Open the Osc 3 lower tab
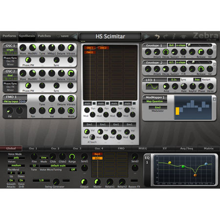Screen dimensions: 220x220 click(x=77, y=149)
